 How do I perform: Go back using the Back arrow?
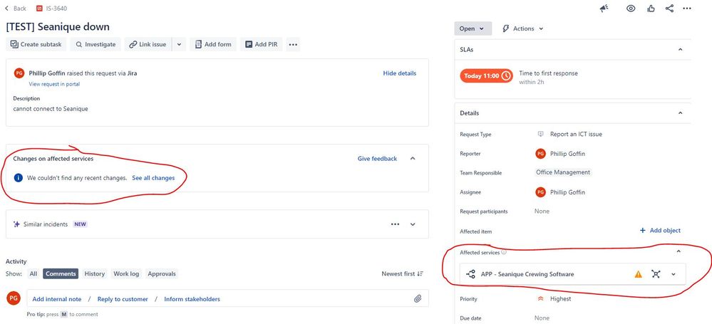(x=15, y=8)
